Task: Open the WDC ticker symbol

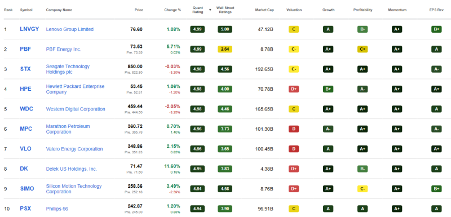Action: [x=26, y=109]
